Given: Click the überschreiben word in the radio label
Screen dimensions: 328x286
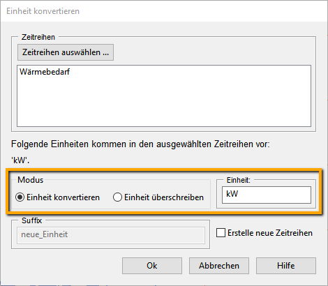Looking at the screenshot, I should click(x=177, y=197).
